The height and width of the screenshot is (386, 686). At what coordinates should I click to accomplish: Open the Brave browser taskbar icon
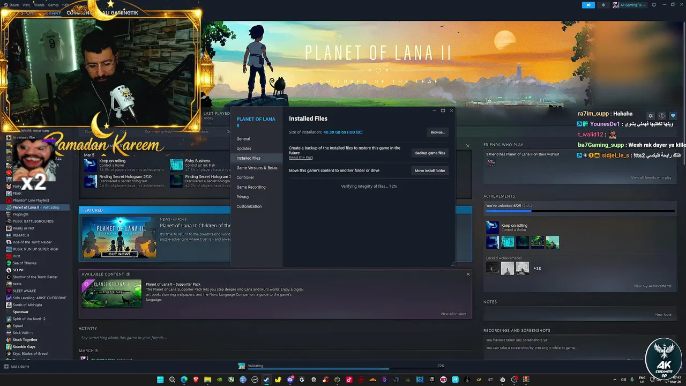pyautogui.click(x=196, y=380)
